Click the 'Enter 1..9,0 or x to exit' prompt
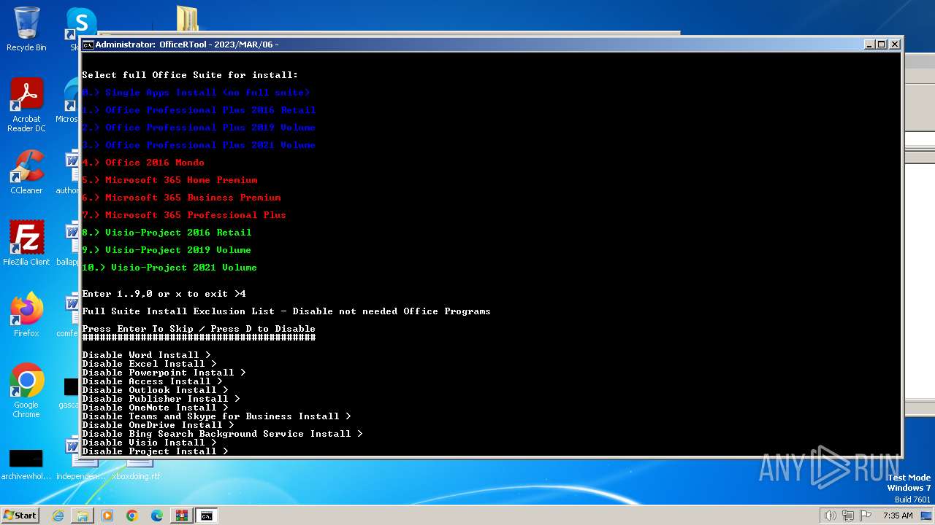Screen dimensions: 935x525 click(x=164, y=294)
